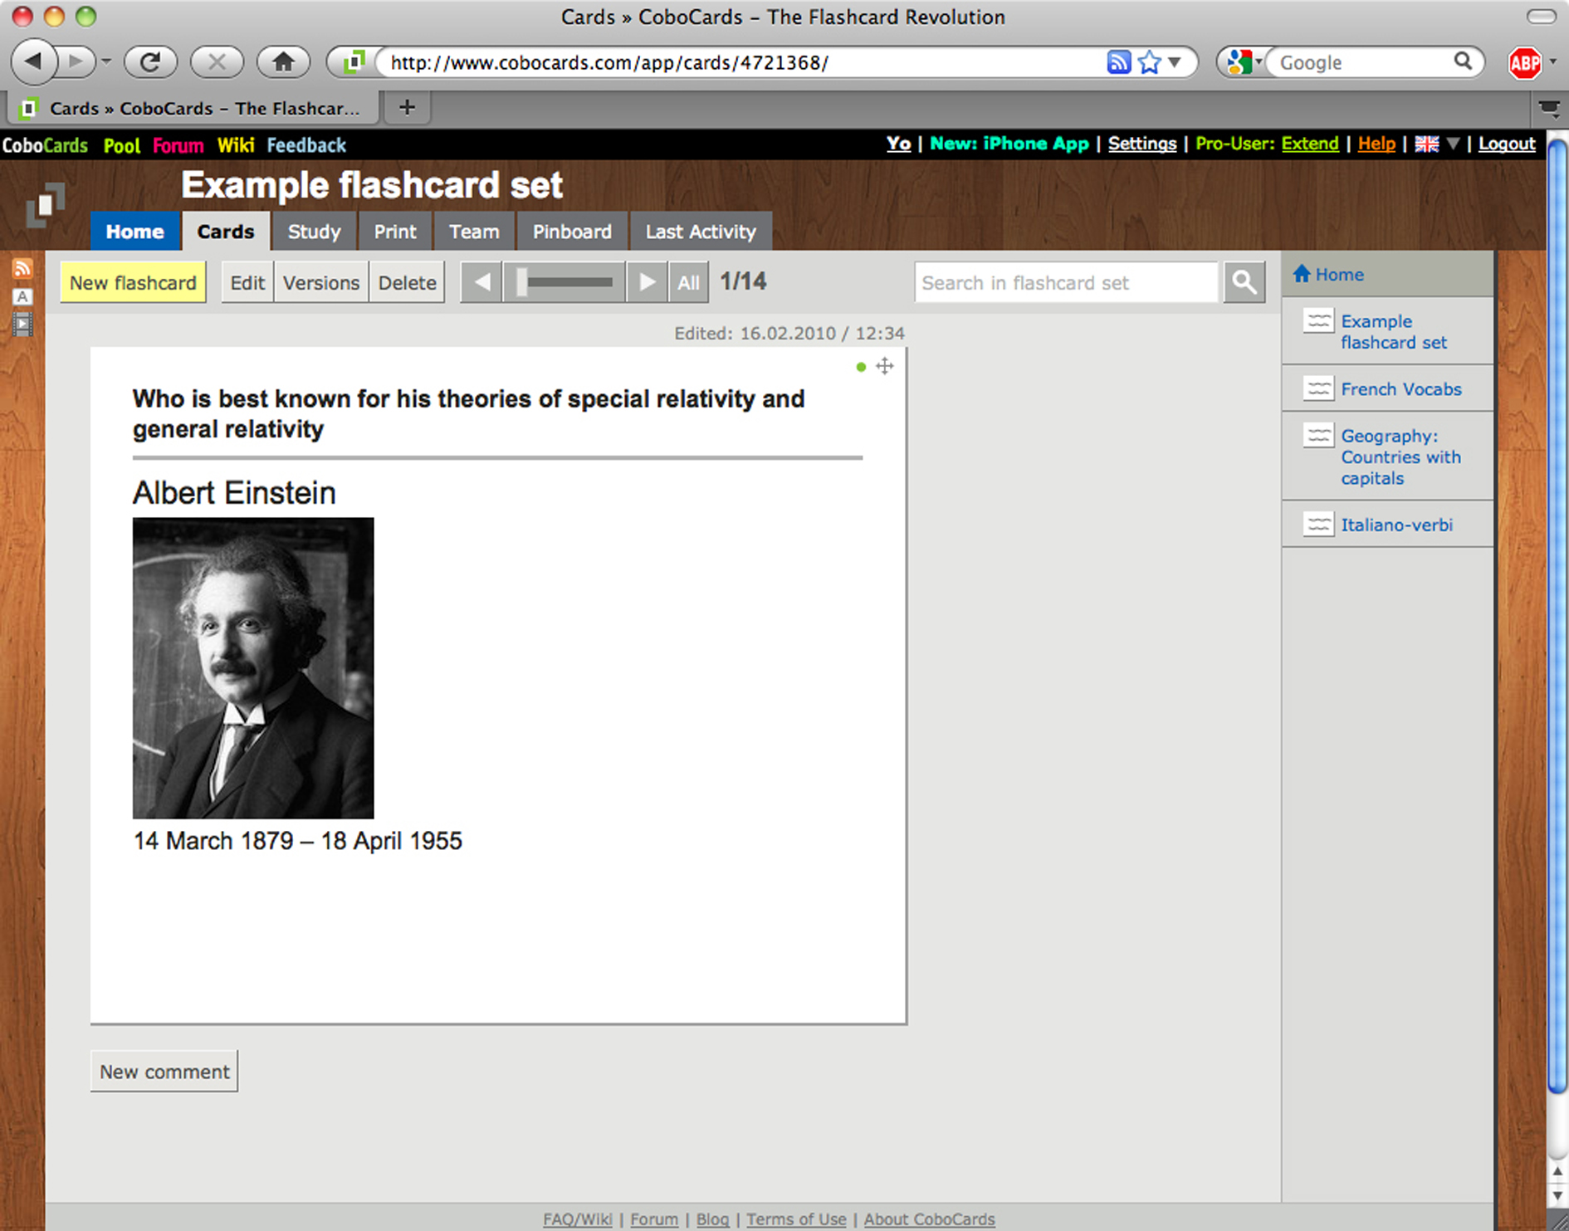Expand the browser history dropdown arrow

(x=106, y=62)
